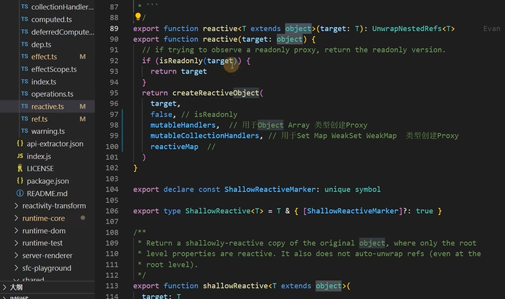Click modified M badge on reactive.ts

pos(82,107)
